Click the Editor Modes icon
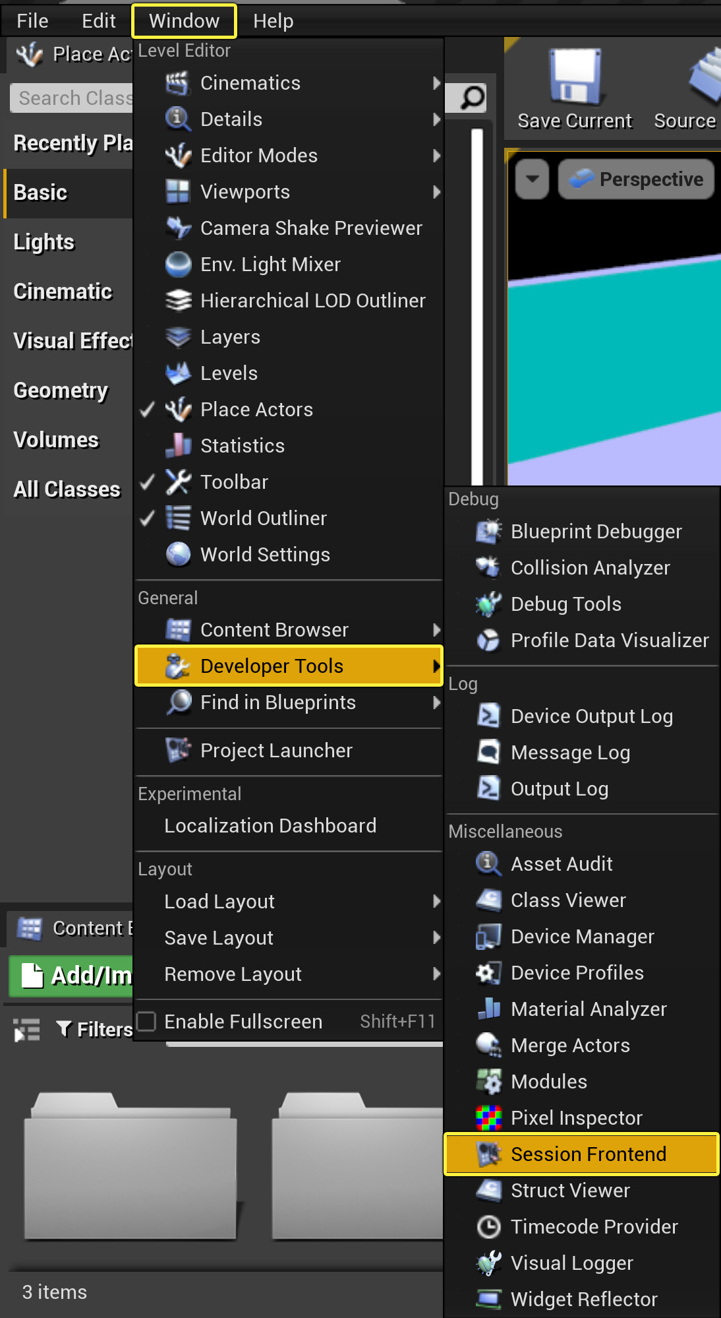 pyautogui.click(x=177, y=156)
